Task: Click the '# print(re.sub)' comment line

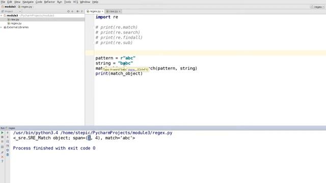Action: 114,43
